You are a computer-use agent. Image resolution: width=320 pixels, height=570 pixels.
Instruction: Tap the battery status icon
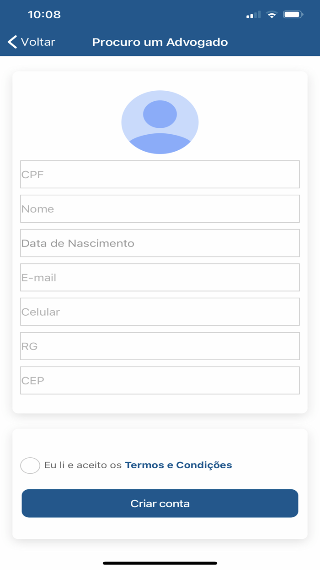293,15
